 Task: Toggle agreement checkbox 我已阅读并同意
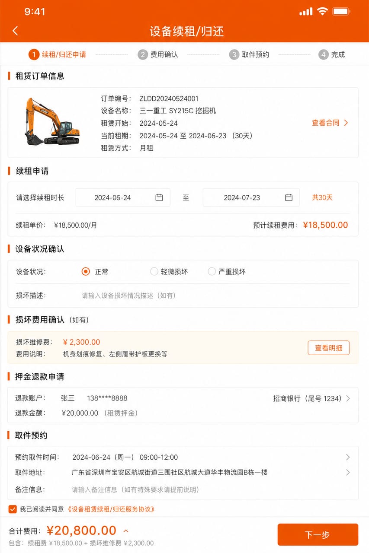13,509
